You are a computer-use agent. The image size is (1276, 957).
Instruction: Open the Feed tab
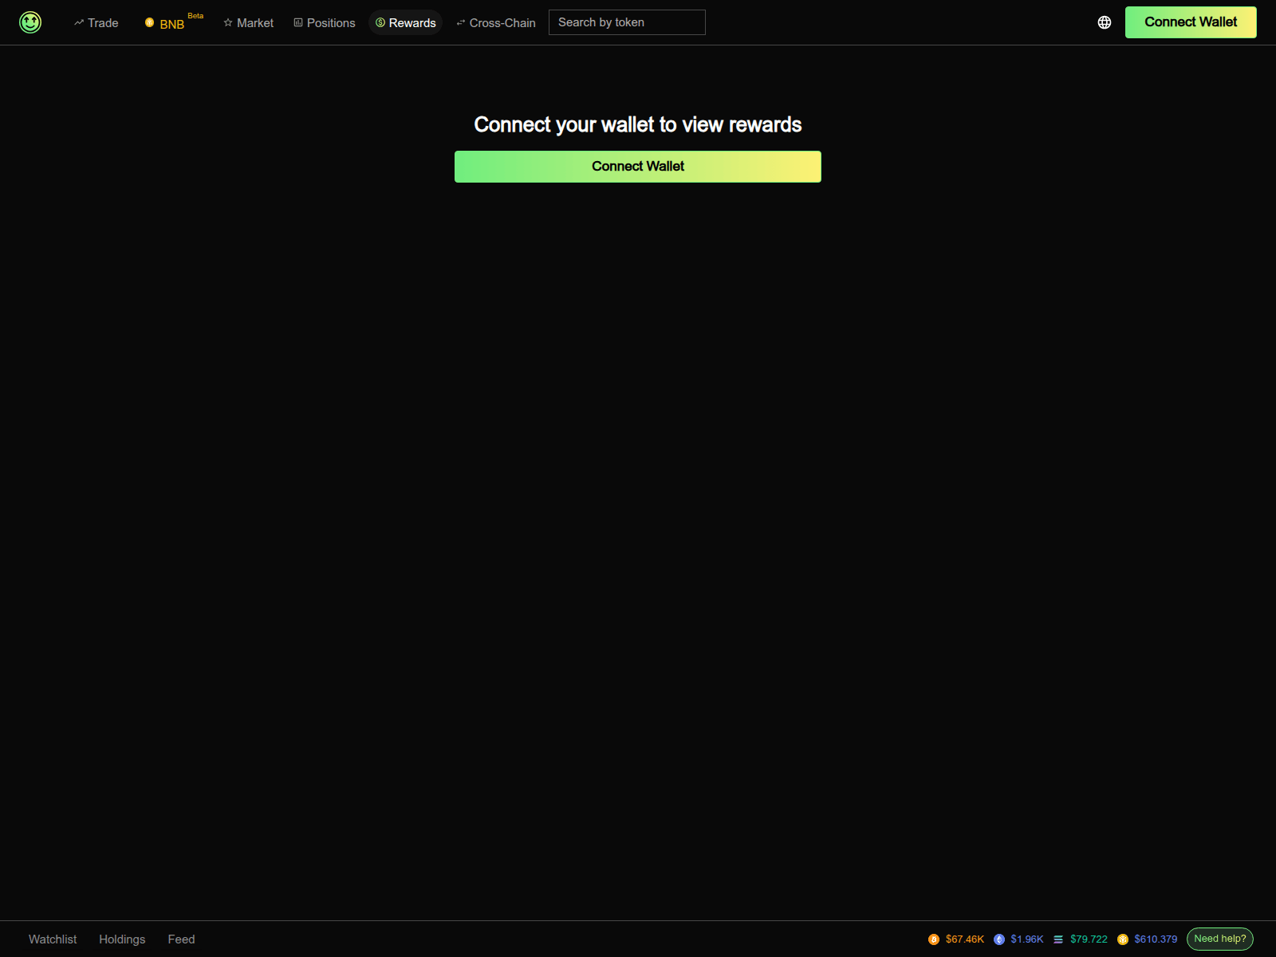(181, 939)
